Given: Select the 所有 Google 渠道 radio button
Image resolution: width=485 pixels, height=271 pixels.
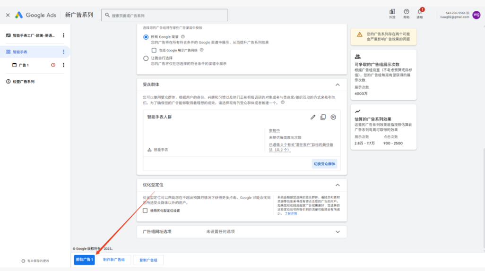Looking at the screenshot, I should tap(146, 37).
